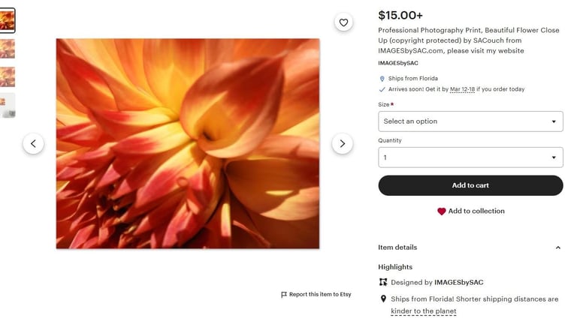Open the kinder to the planet link

[x=423, y=311]
